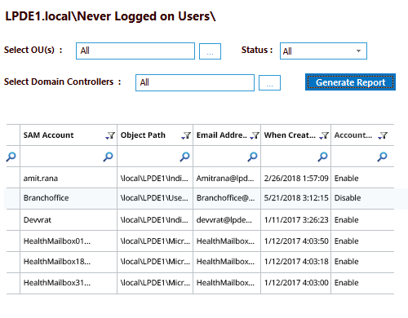The height and width of the screenshot is (318, 408).
Task: Open filter icon on SAM Account column
Action: click(110, 135)
